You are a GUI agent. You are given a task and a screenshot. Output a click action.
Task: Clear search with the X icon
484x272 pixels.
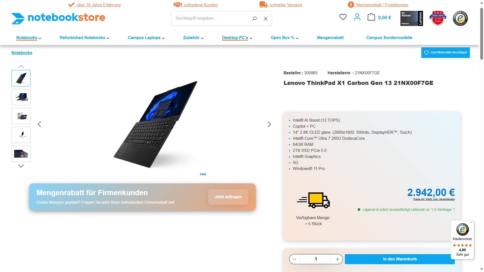(x=266, y=18)
